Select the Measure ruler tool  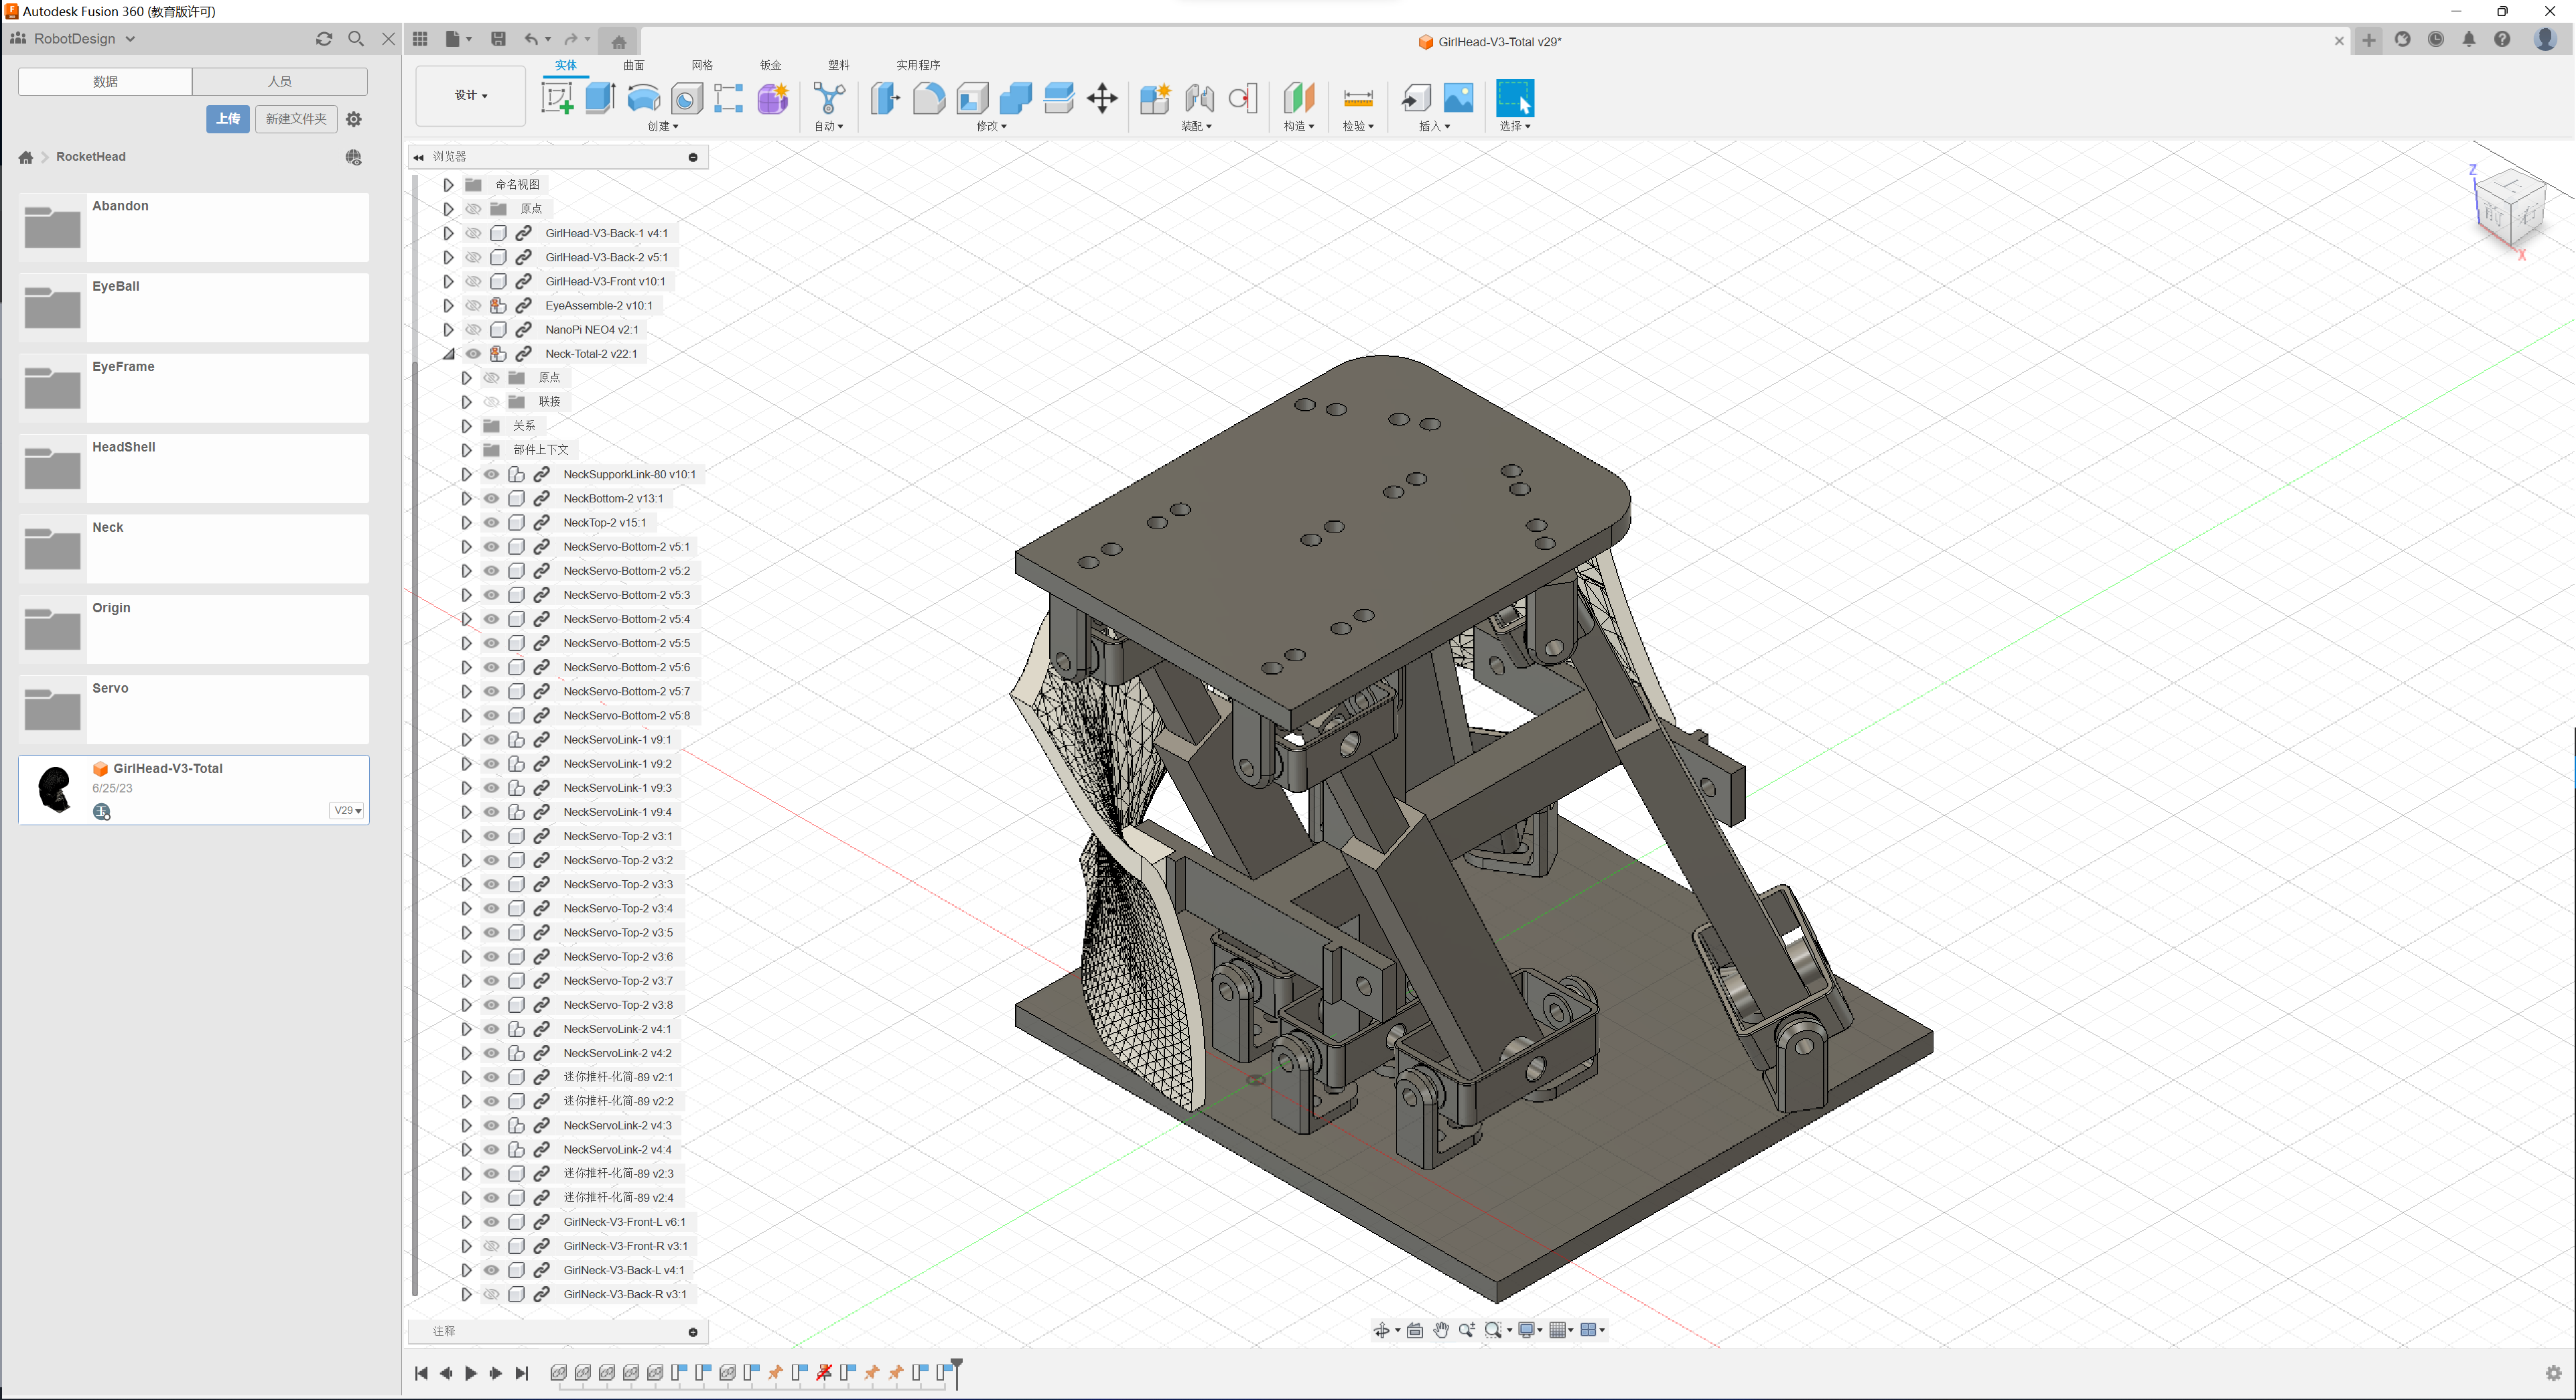tap(1358, 98)
